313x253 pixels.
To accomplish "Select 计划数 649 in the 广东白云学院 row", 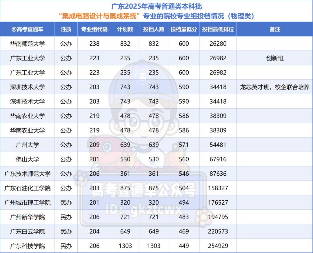I will pyautogui.click(x=125, y=232).
